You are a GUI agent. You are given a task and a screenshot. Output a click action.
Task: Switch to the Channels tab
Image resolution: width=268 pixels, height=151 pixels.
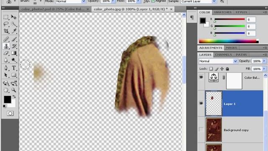[224, 55]
